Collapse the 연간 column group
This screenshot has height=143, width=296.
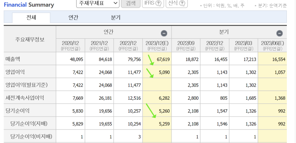[164, 33]
